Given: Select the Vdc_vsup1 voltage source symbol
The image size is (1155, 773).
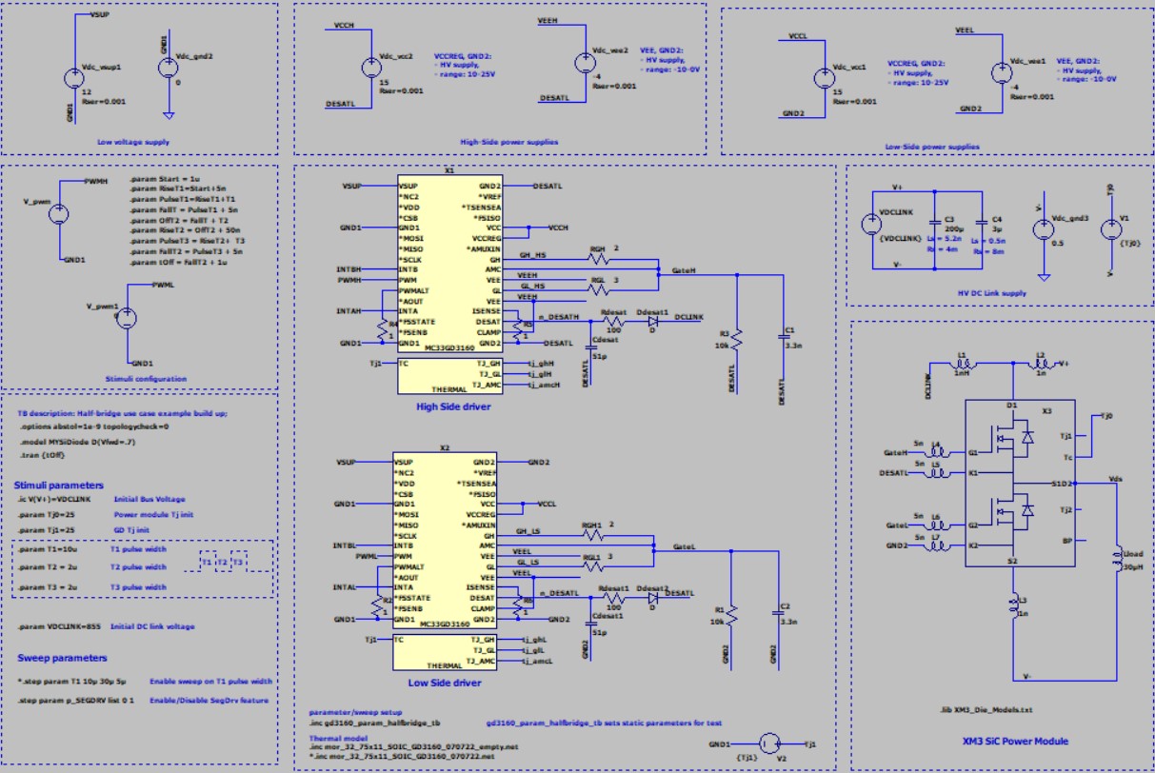Looking at the screenshot, I should (x=73, y=80).
